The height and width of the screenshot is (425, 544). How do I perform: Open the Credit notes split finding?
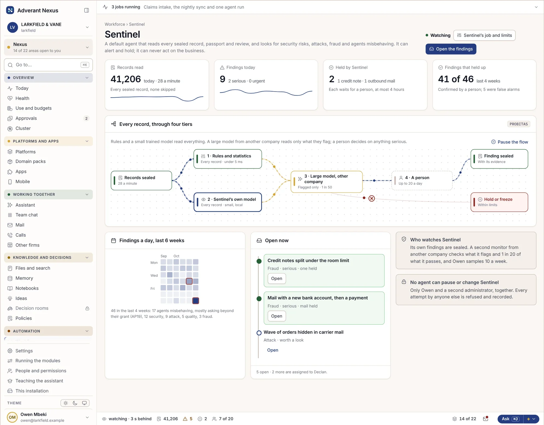277,278
